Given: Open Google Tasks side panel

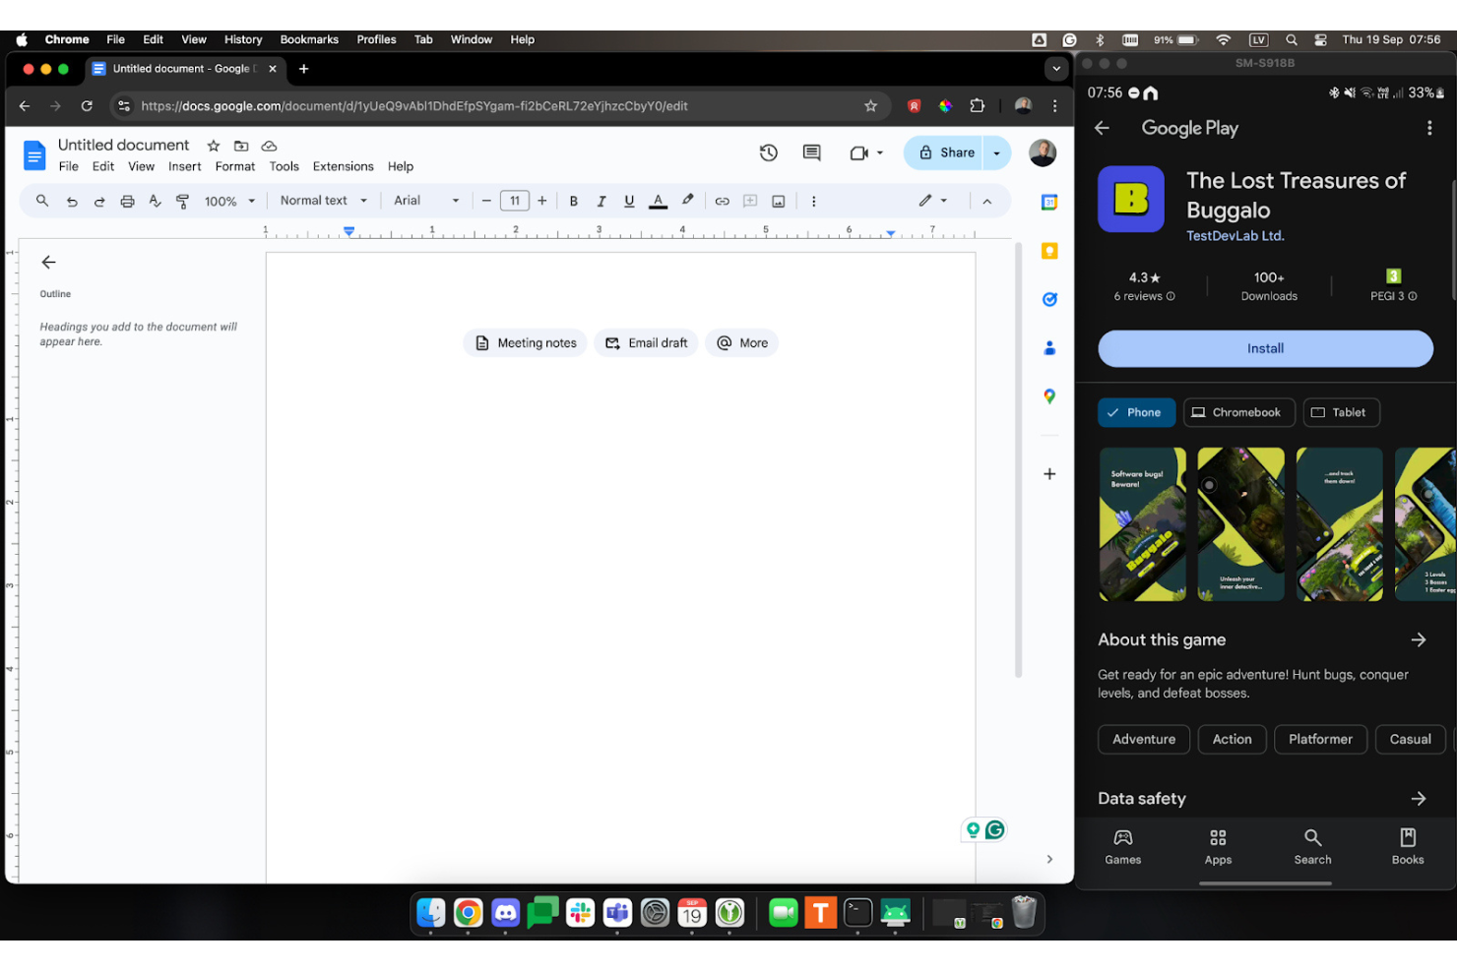Looking at the screenshot, I should 1049,299.
